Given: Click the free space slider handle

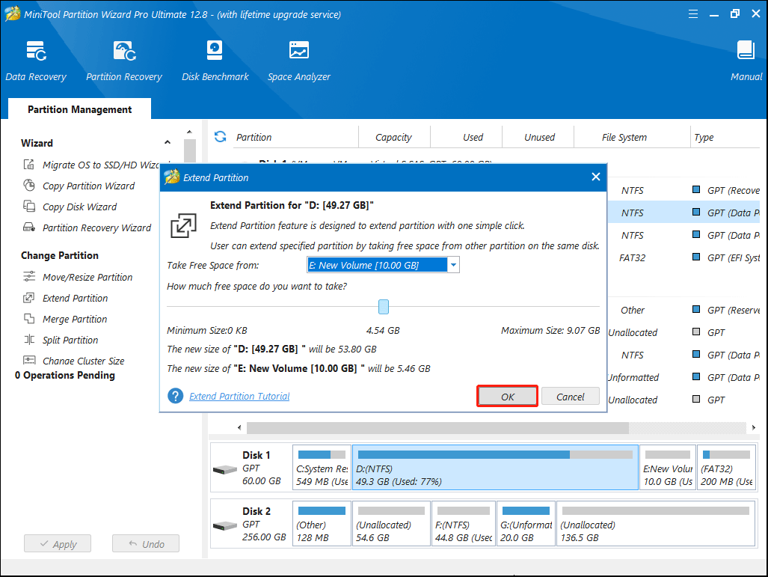Looking at the screenshot, I should [x=384, y=306].
